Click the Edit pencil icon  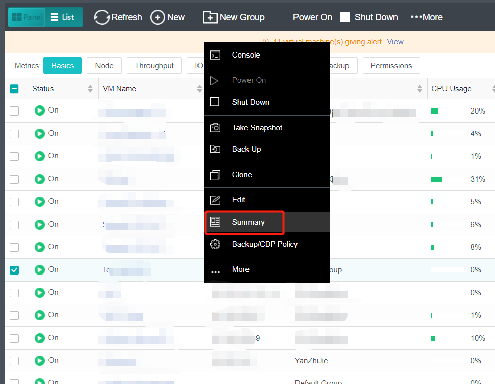click(x=215, y=200)
